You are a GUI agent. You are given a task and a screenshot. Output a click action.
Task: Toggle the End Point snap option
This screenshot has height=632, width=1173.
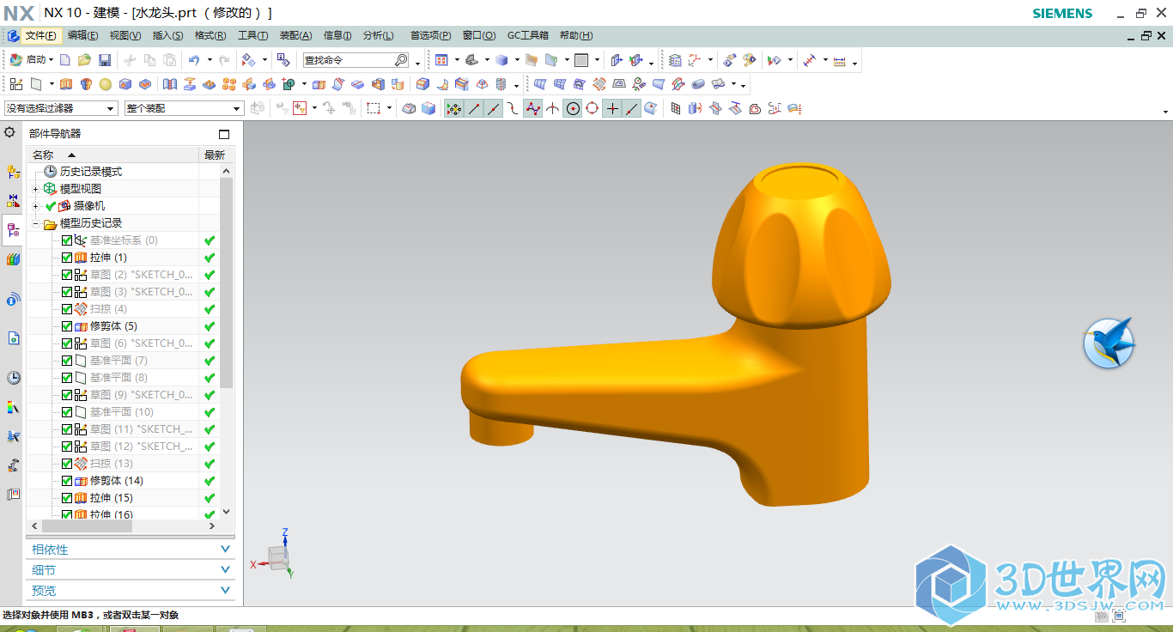click(x=473, y=108)
